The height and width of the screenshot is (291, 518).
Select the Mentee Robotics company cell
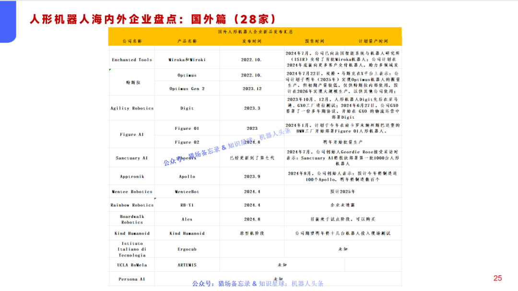pyautogui.click(x=132, y=192)
